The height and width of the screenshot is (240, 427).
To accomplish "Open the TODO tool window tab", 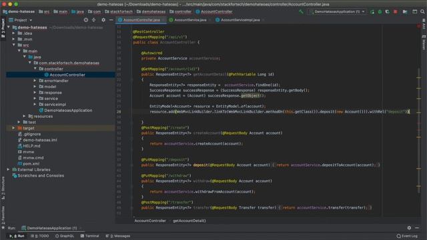I will [x=40, y=236].
